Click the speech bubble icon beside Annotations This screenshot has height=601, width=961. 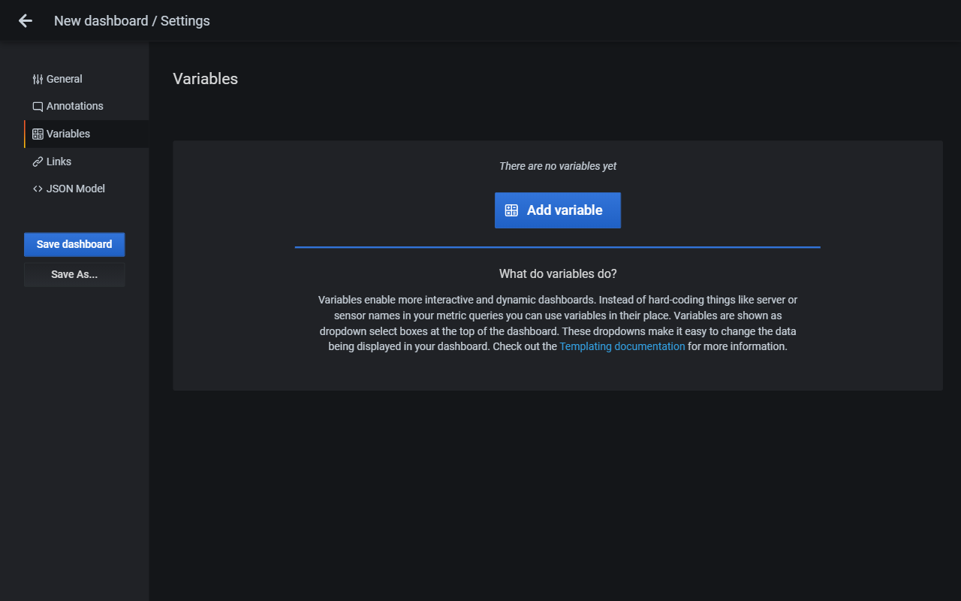click(x=37, y=106)
